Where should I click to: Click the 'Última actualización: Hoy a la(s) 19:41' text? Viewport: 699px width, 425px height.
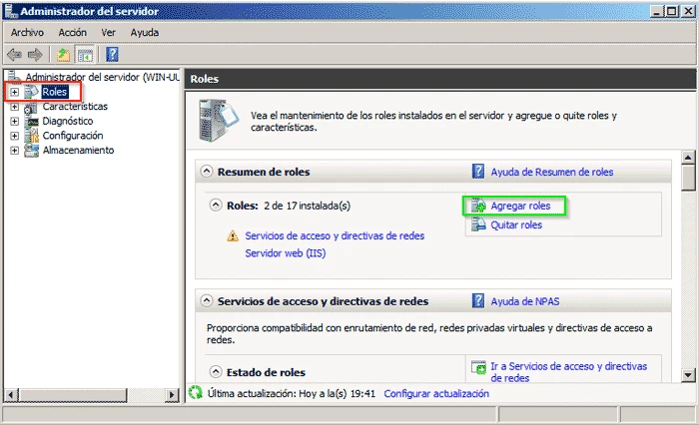pos(292,394)
